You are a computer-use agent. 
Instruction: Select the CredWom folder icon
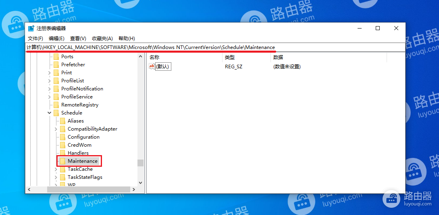63,145
